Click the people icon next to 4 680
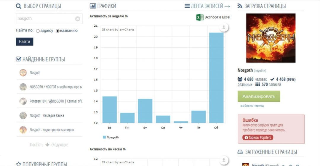320x166 pixels. (x=240, y=79)
